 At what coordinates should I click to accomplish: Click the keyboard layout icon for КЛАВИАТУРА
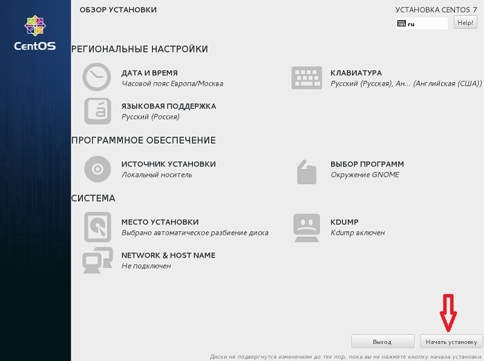point(307,77)
